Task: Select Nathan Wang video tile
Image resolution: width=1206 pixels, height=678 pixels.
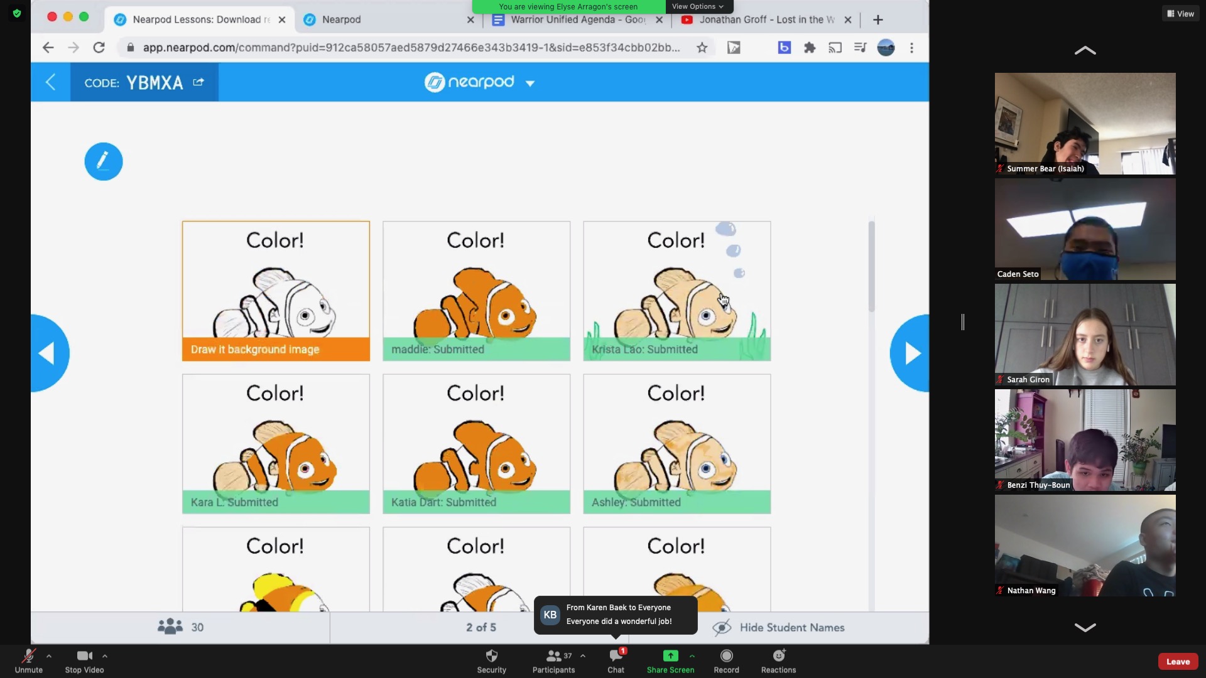Action: click(x=1085, y=546)
